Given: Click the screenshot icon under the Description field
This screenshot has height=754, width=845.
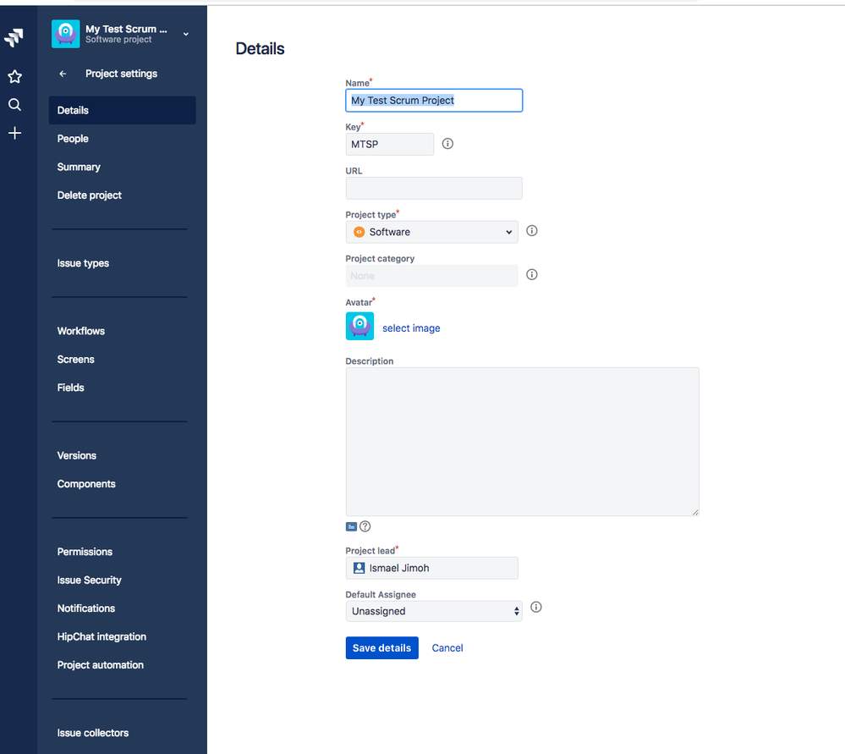Looking at the screenshot, I should (x=351, y=526).
